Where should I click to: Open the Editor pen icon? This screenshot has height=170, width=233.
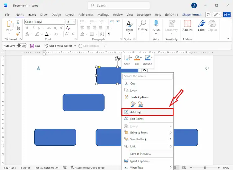202,24
